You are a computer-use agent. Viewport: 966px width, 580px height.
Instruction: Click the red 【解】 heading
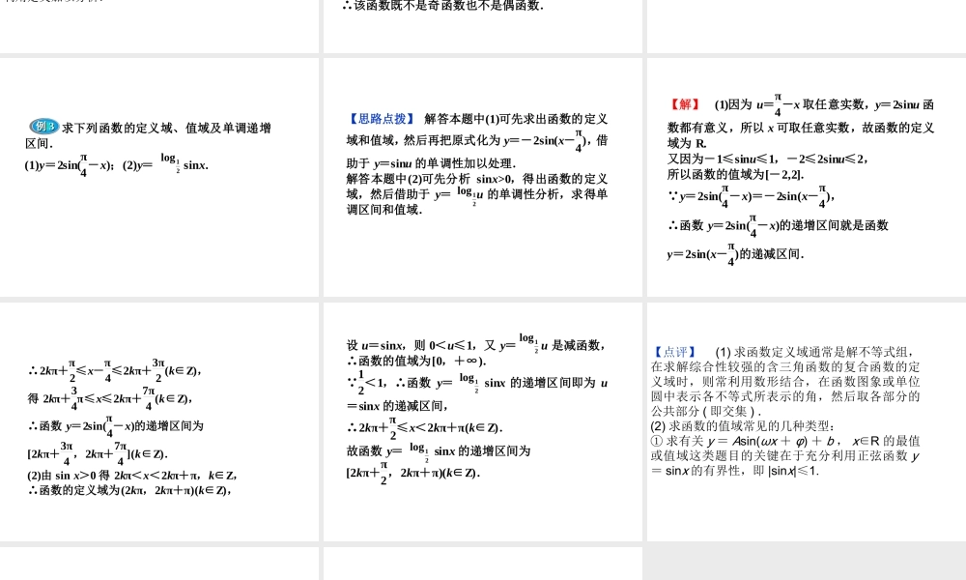[x=685, y=104]
